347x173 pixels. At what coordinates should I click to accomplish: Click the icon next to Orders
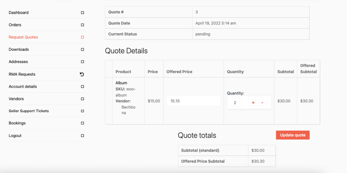82,25
